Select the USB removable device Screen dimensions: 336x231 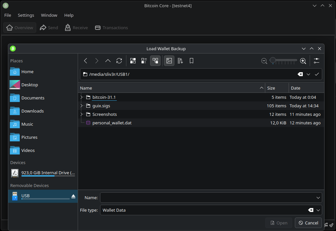tap(43, 196)
